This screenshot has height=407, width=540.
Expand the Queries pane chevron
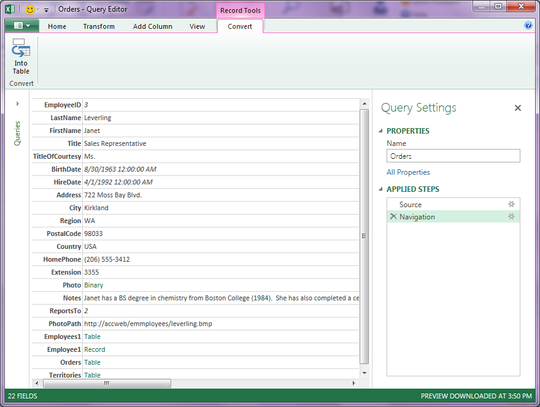[17, 104]
